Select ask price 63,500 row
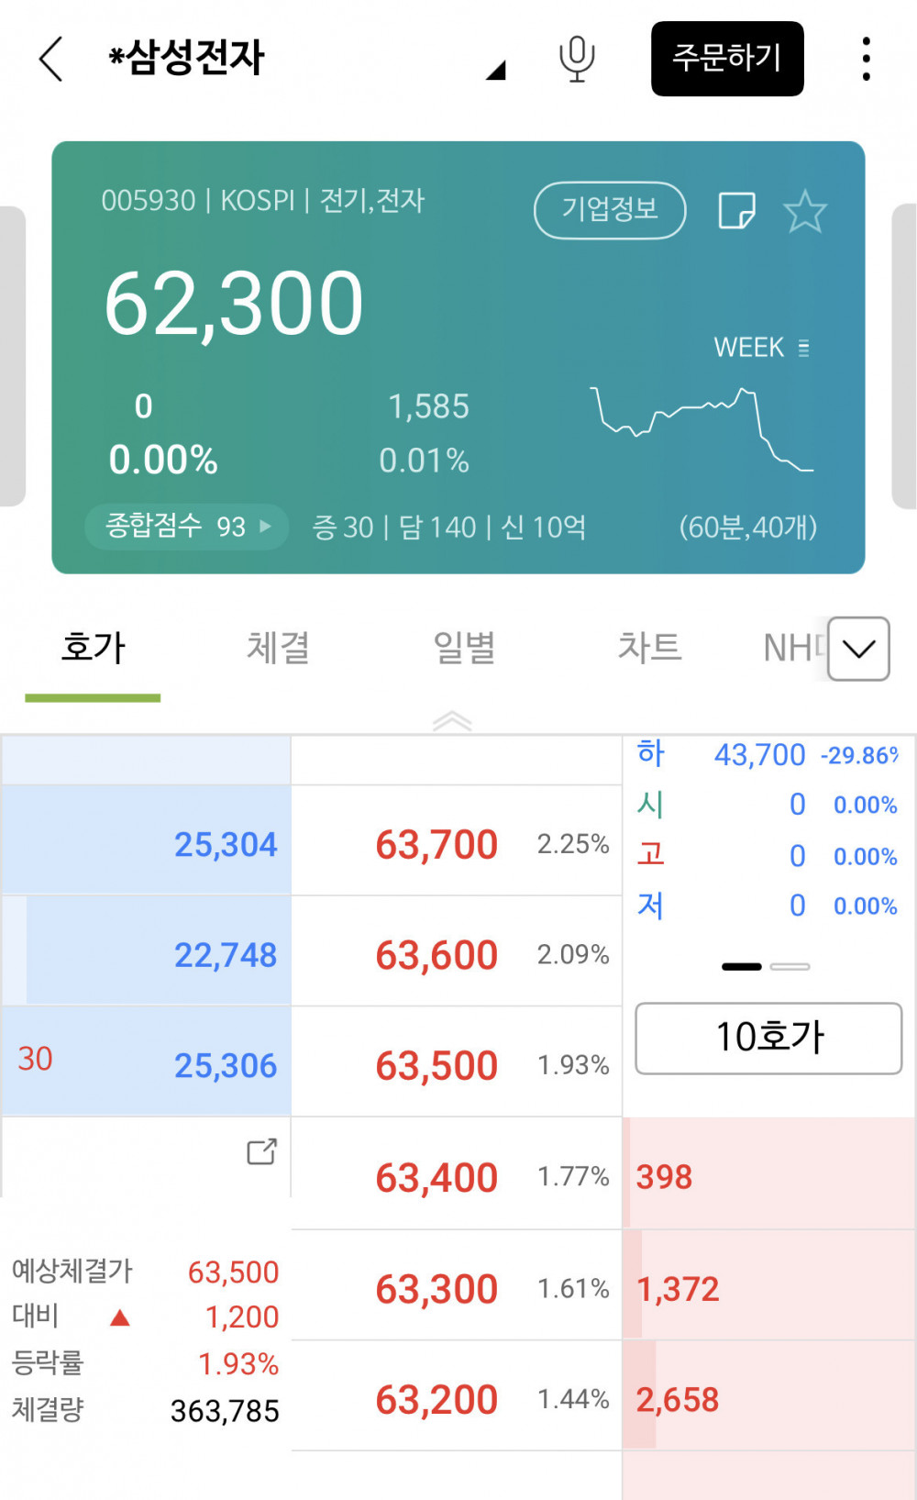917x1500 pixels. [x=457, y=1062]
